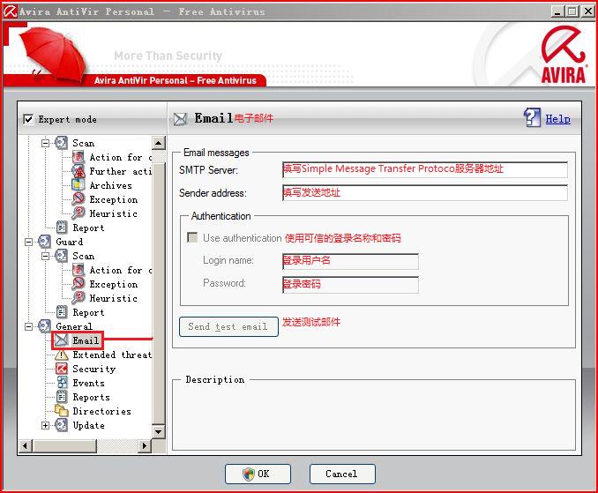
Task: Click the General gear icon
Action: tap(44, 326)
